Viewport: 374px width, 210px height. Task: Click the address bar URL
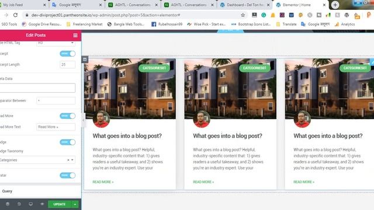pyautogui.click(x=106, y=15)
